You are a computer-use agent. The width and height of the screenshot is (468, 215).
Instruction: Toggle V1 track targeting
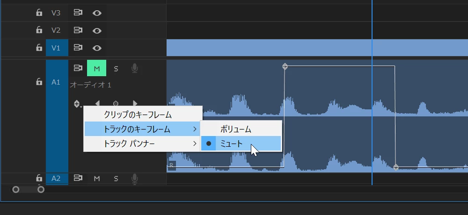tap(57, 48)
